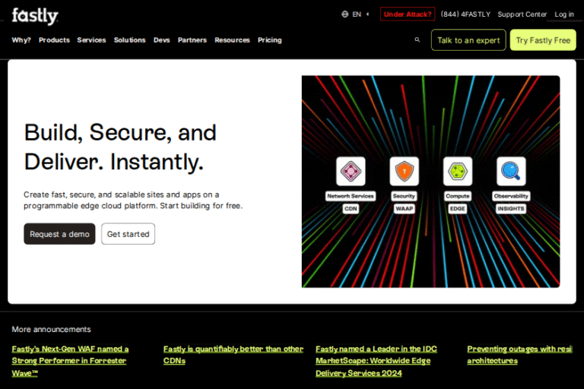Click the Security label
584x389 pixels.
coord(404,196)
